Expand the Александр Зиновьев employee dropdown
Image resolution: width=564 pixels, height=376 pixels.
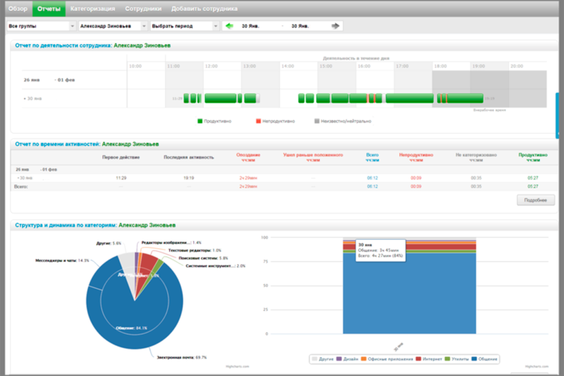click(113, 26)
